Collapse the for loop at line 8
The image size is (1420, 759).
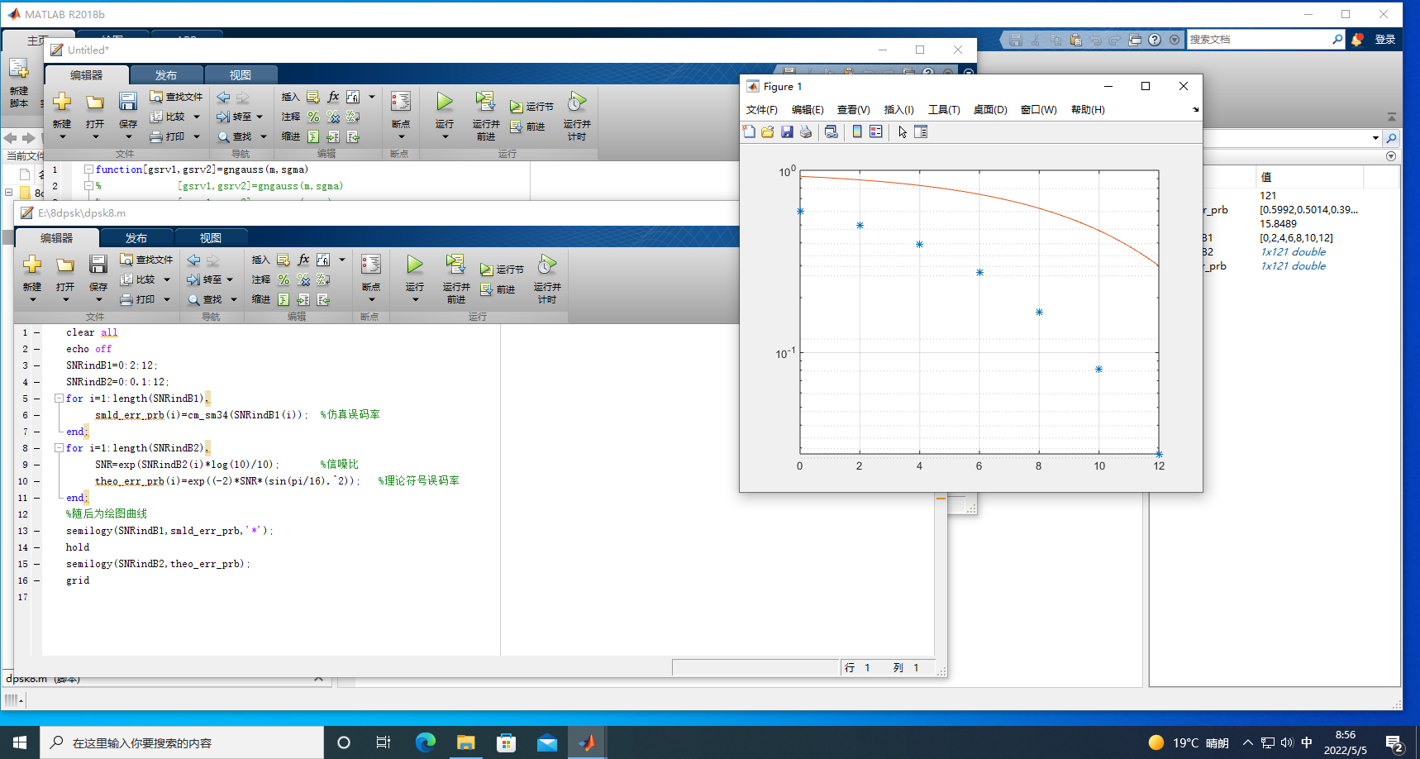[59, 448]
